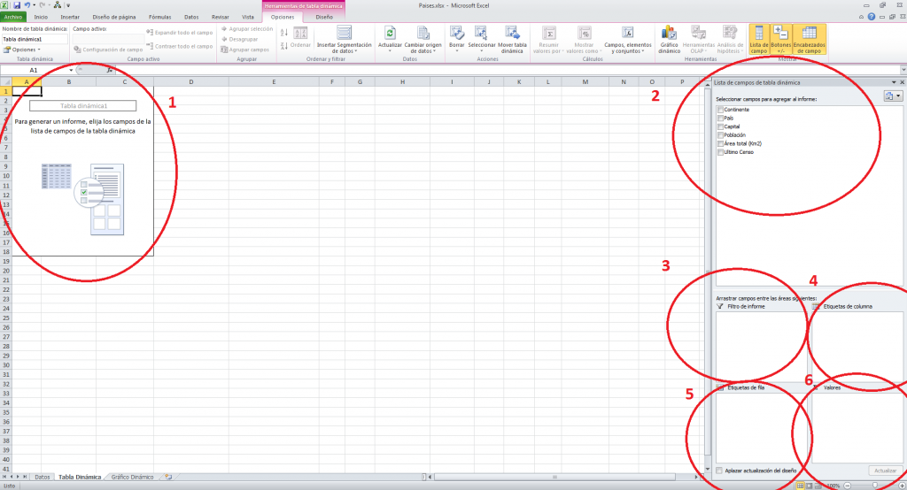
Task: Click the Undo icon in quick access toolbar
Action: (x=27, y=5)
